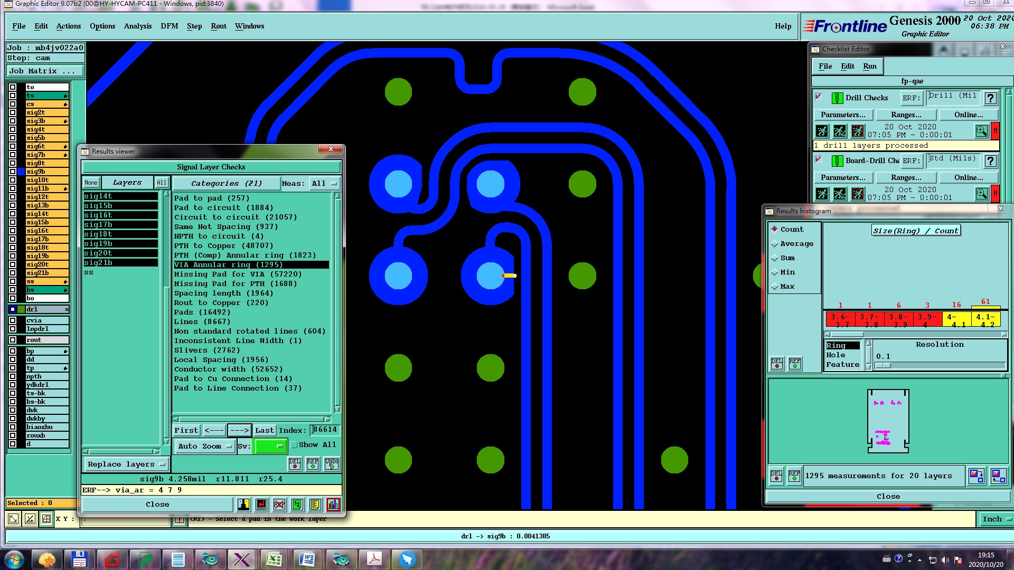Click Parameters button under Drill Checks

(x=843, y=115)
